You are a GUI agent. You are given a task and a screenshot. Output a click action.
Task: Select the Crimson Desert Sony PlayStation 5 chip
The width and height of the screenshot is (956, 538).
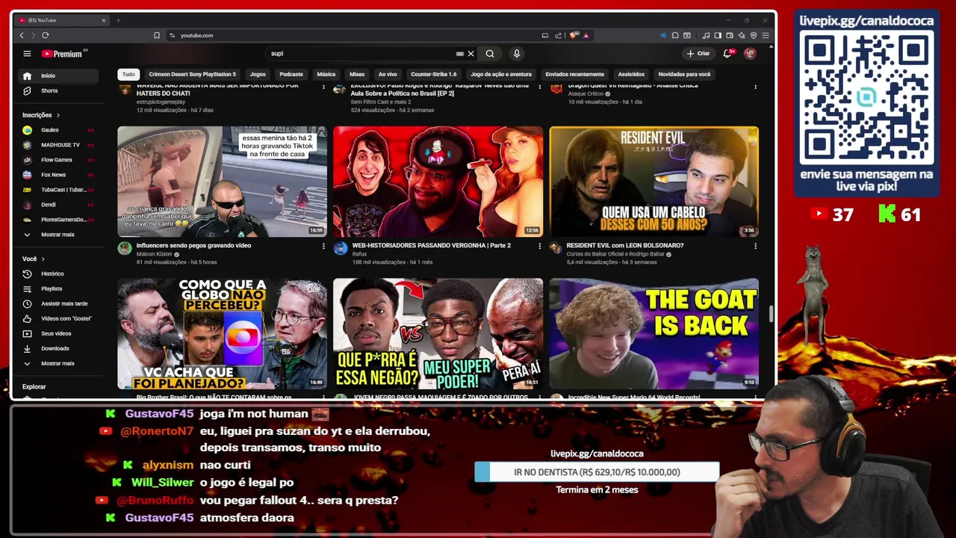coord(192,74)
